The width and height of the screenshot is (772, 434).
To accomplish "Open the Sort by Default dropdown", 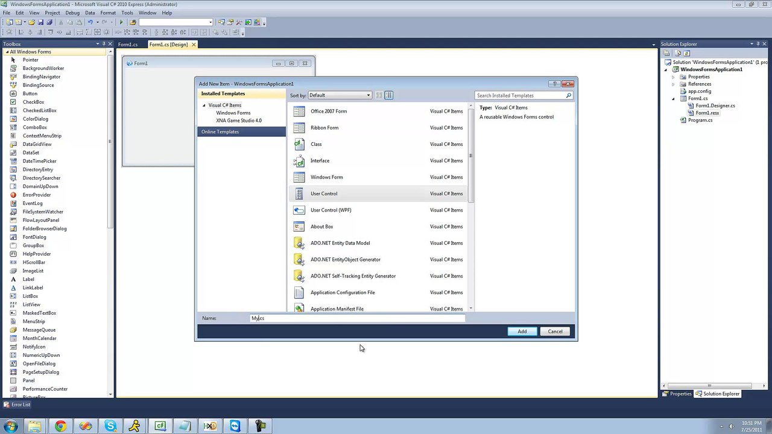I will point(340,95).
